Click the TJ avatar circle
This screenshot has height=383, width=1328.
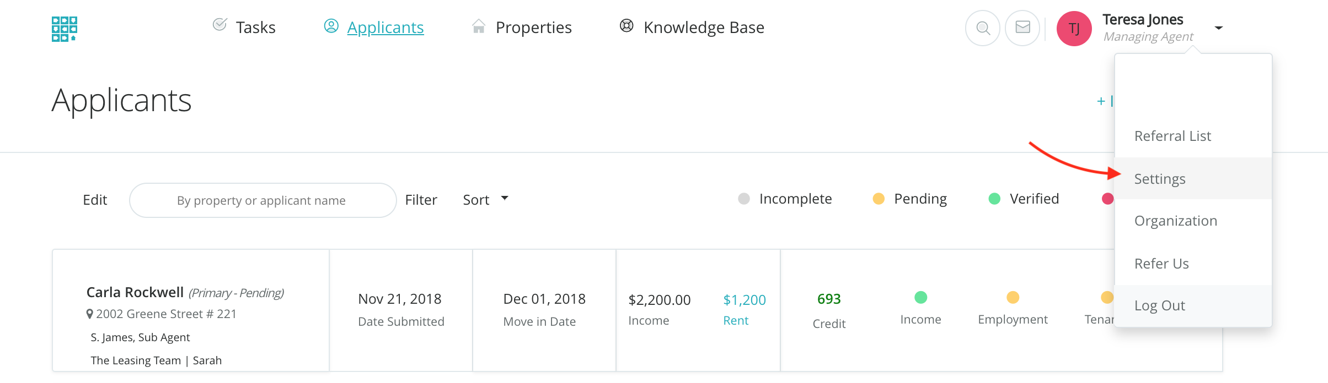pyautogui.click(x=1074, y=29)
